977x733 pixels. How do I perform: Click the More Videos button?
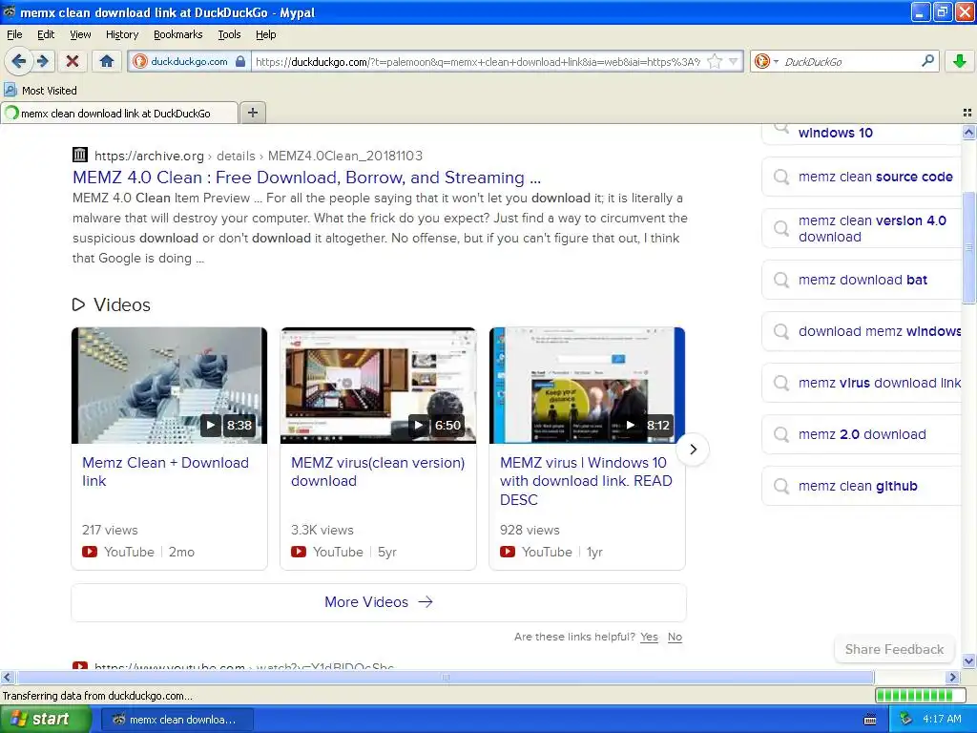coord(378,602)
